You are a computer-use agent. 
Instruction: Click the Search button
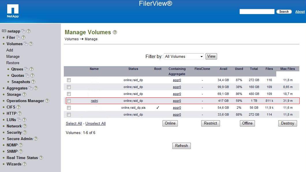coord(284,12)
